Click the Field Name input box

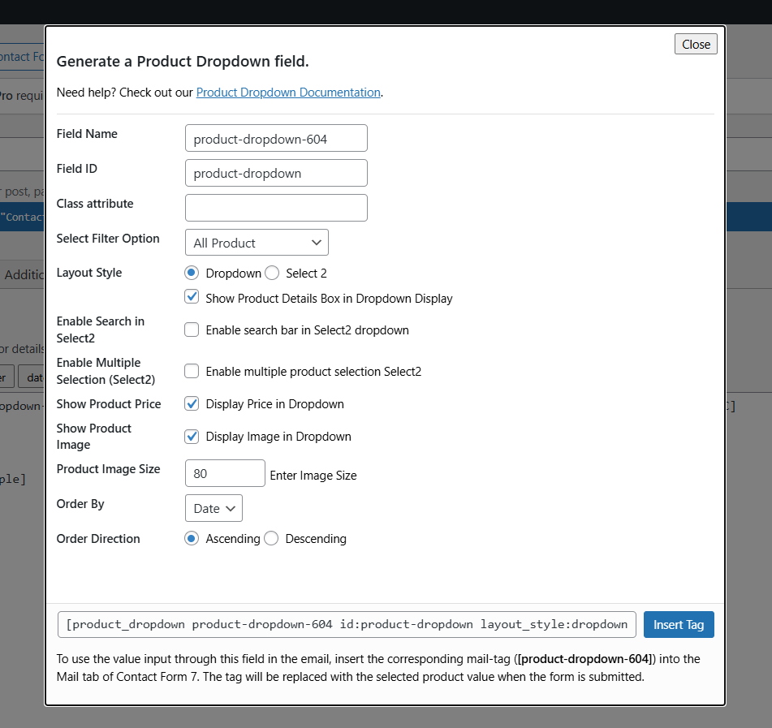pos(276,138)
